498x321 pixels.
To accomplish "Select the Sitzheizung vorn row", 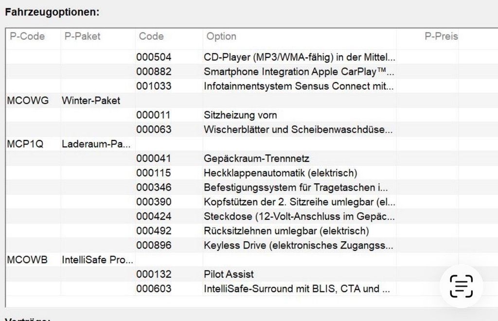I will [251, 115].
